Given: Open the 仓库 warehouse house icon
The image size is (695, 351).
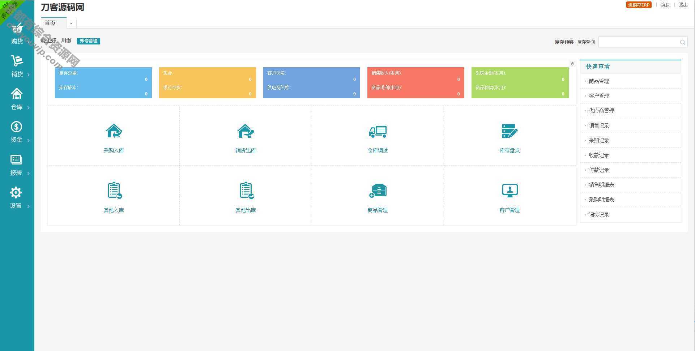Looking at the screenshot, I should click(x=17, y=94).
